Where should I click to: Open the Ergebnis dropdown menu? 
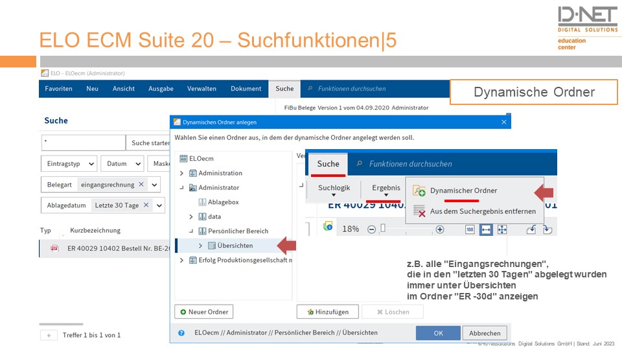point(386,190)
